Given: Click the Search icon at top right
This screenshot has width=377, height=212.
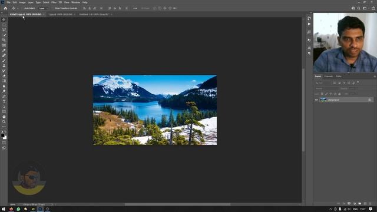Looking at the screenshot, I should [359, 8].
